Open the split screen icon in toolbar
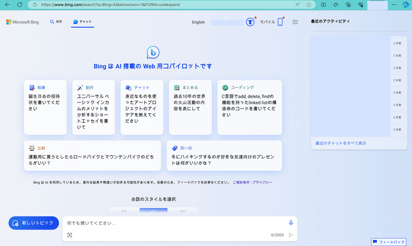The height and width of the screenshot is (246, 412). 323,5
